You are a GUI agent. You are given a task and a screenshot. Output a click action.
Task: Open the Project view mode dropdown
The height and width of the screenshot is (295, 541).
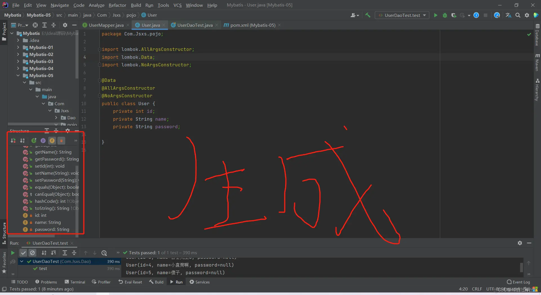pos(20,25)
